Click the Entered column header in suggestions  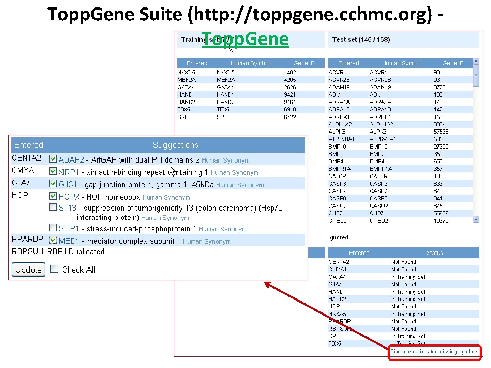(x=28, y=145)
